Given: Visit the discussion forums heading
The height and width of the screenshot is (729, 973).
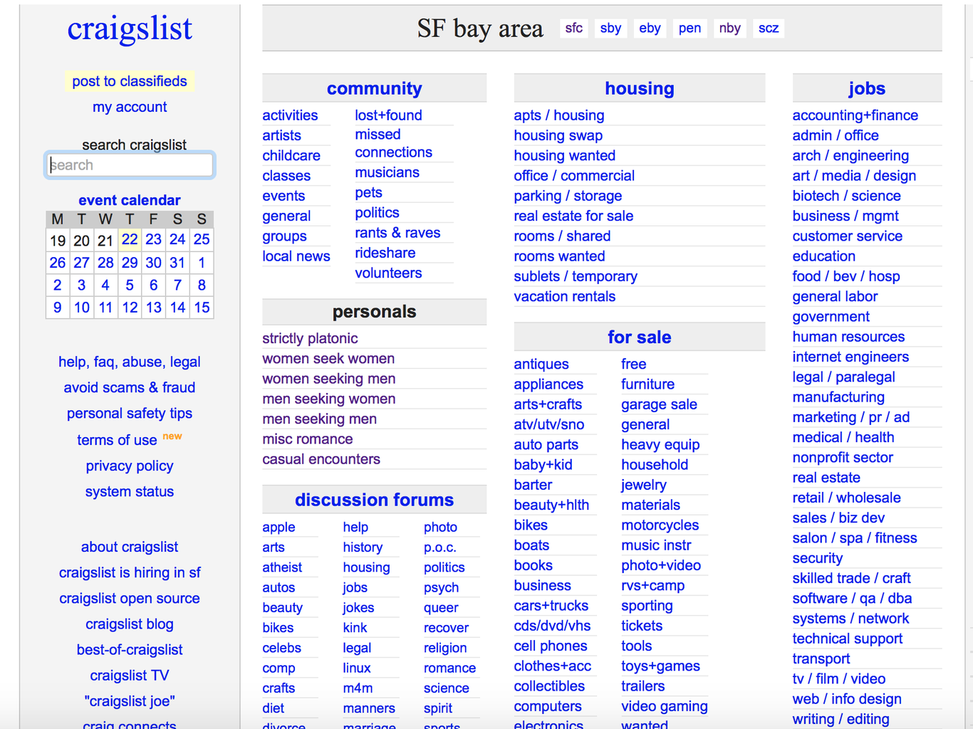Looking at the screenshot, I should click(x=374, y=500).
